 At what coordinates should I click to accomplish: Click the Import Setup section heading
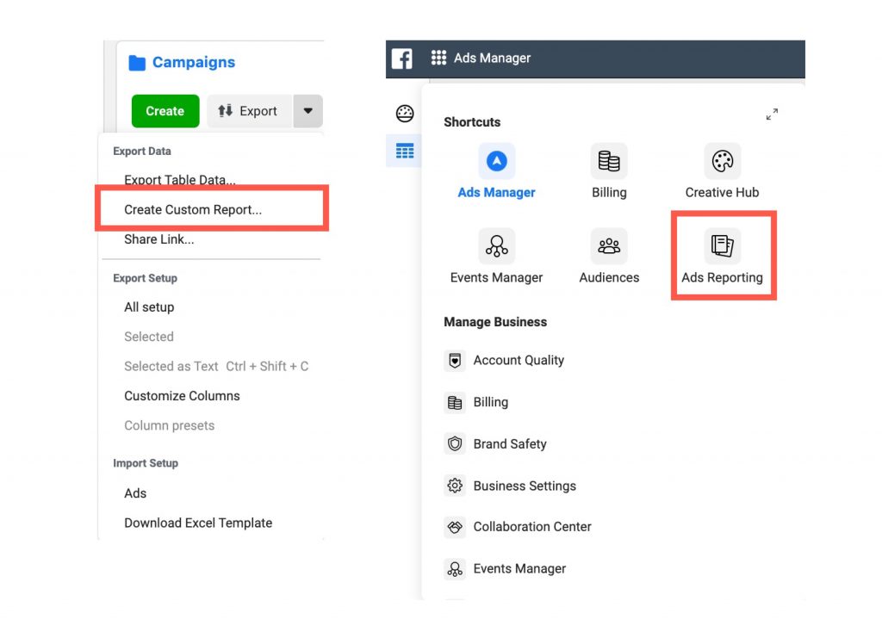tap(146, 463)
